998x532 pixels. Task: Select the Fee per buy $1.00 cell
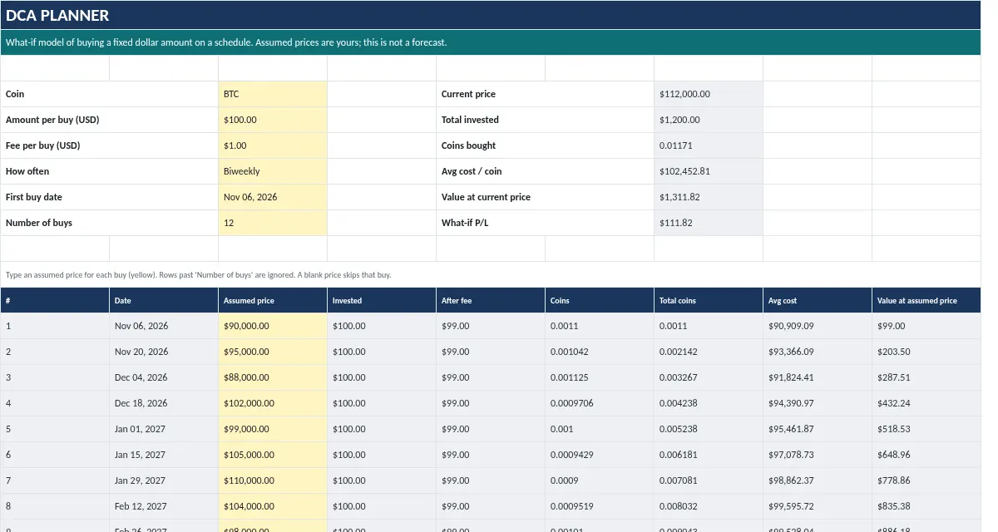coord(273,145)
